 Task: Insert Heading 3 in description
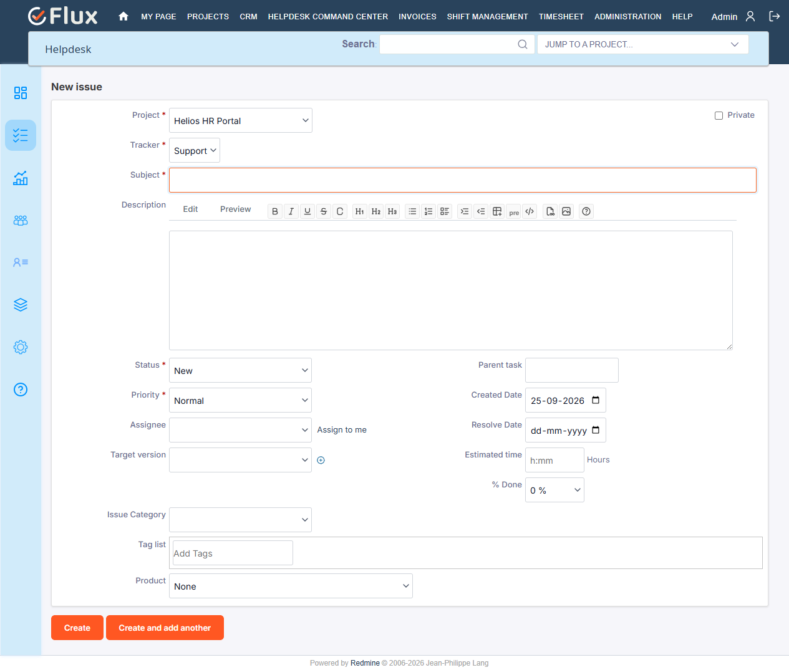click(x=392, y=211)
